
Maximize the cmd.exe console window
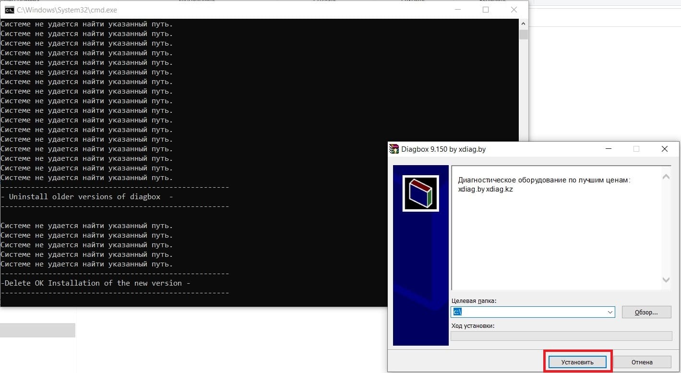point(485,10)
